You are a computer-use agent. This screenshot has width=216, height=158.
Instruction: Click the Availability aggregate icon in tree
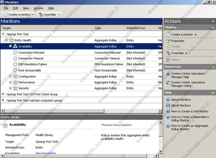(15, 46)
